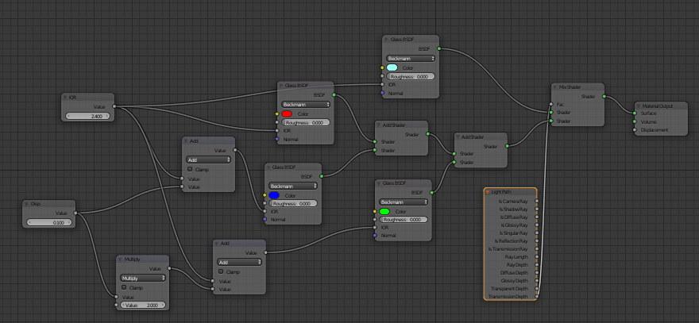The image size is (699, 323).
Task: Toggle Clamp on the Add node feeding blue Glass BSDF
Action: (x=189, y=169)
